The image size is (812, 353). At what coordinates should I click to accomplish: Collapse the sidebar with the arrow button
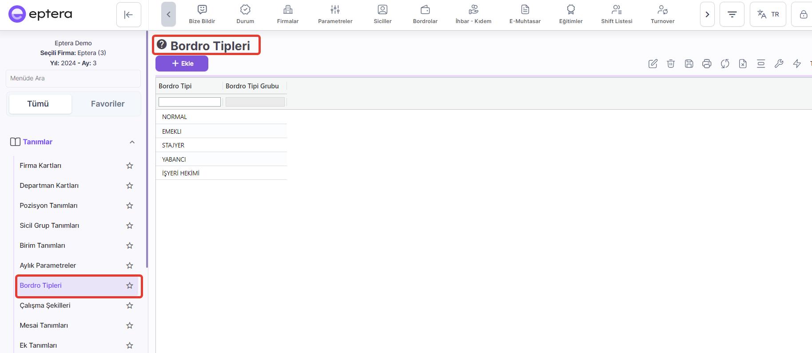click(x=128, y=15)
